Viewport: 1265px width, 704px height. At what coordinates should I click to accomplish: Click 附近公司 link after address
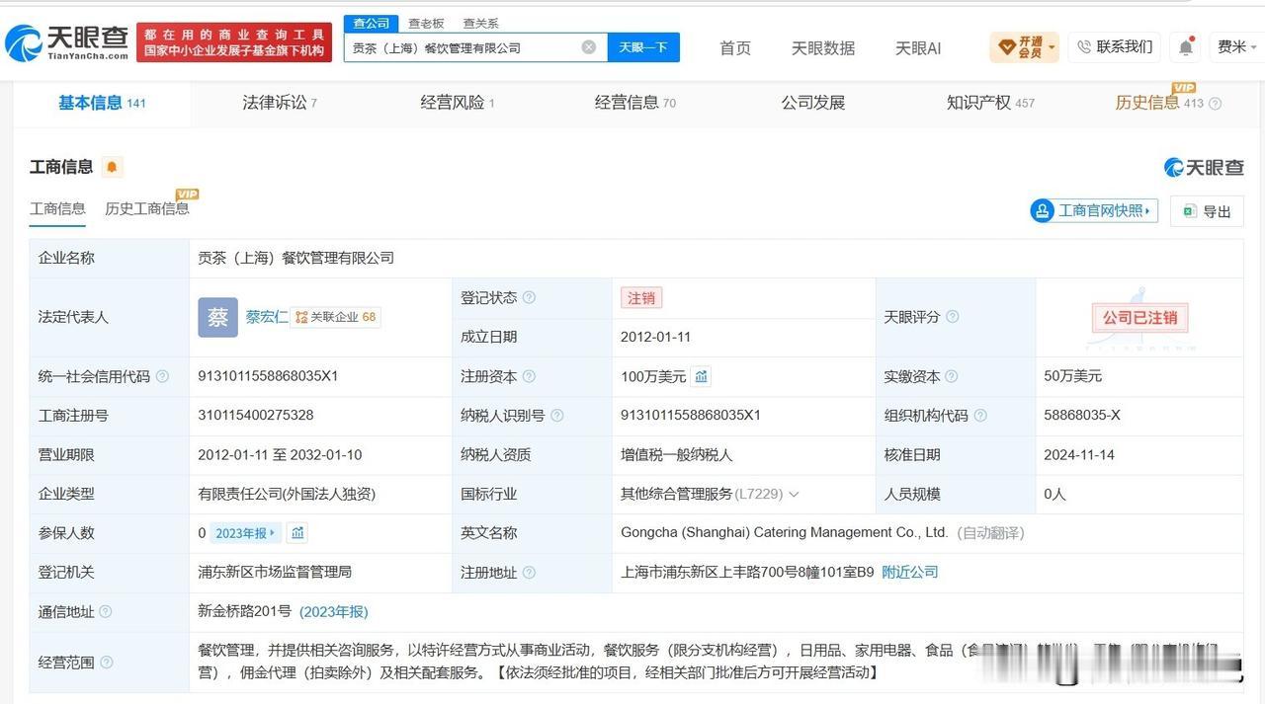[910, 573]
